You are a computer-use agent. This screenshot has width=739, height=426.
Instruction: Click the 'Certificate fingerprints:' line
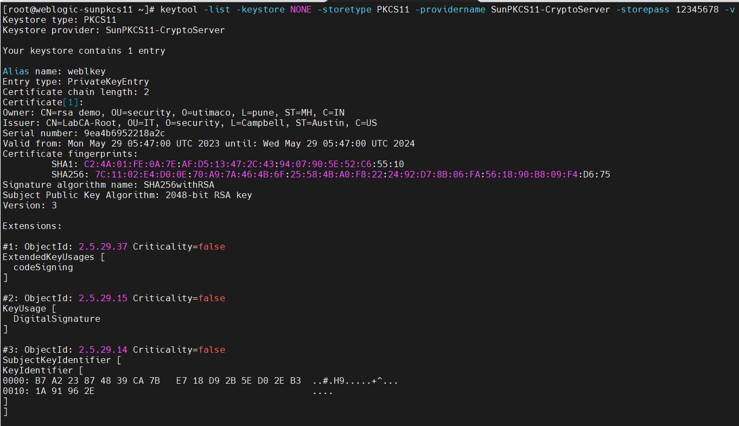[71, 154]
